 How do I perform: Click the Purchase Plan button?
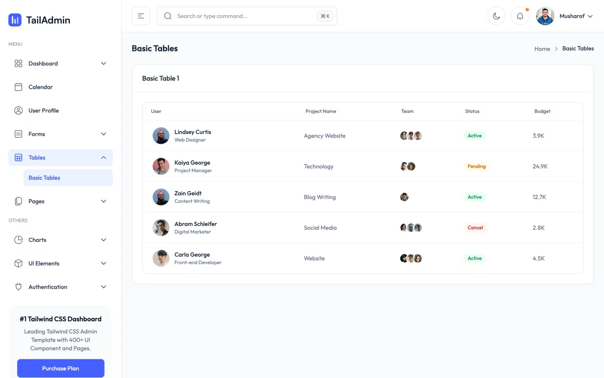click(61, 368)
